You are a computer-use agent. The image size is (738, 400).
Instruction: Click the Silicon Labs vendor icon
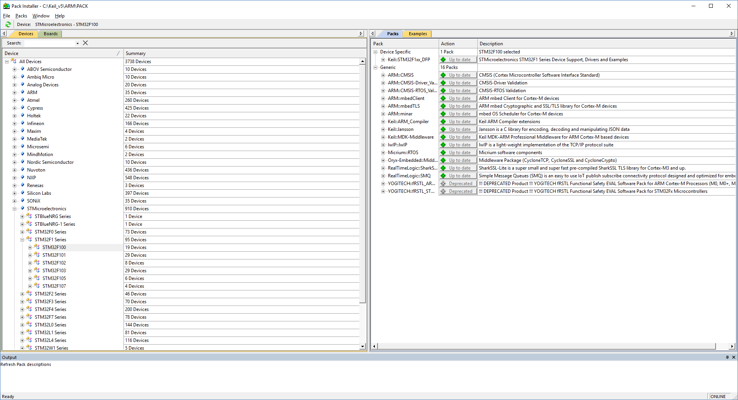click(22, 193)
